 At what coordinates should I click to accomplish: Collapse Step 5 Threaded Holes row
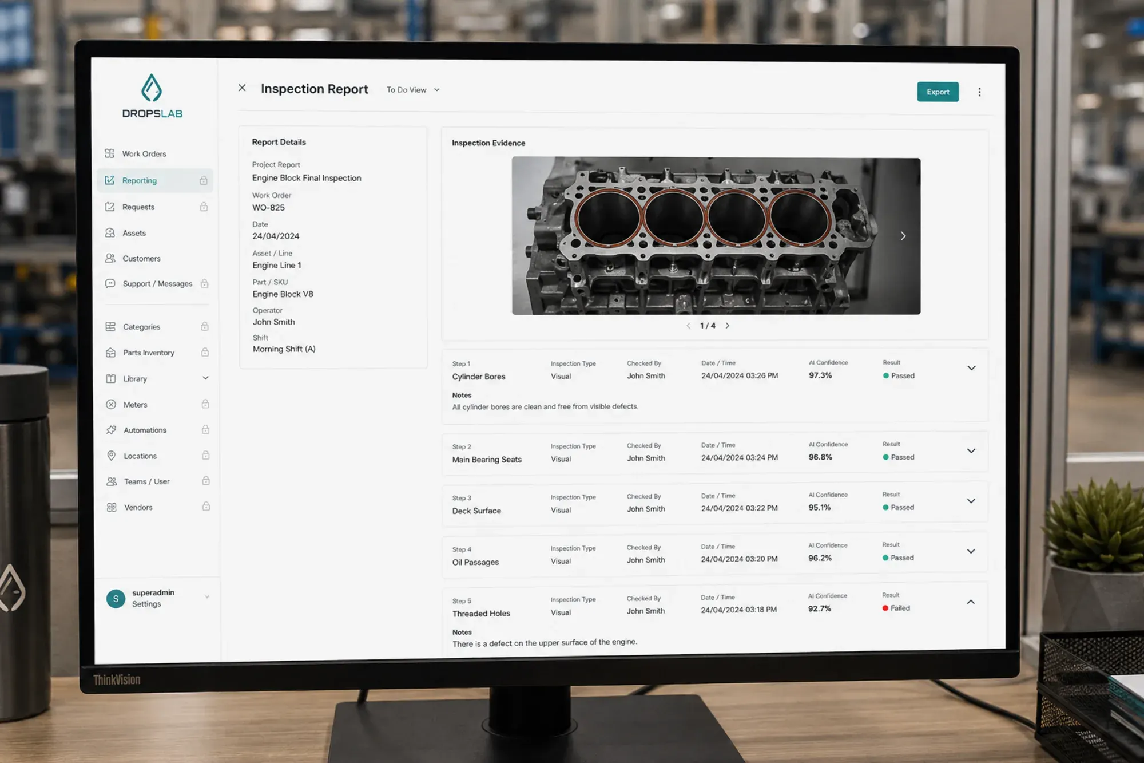[x=971, y=602]
